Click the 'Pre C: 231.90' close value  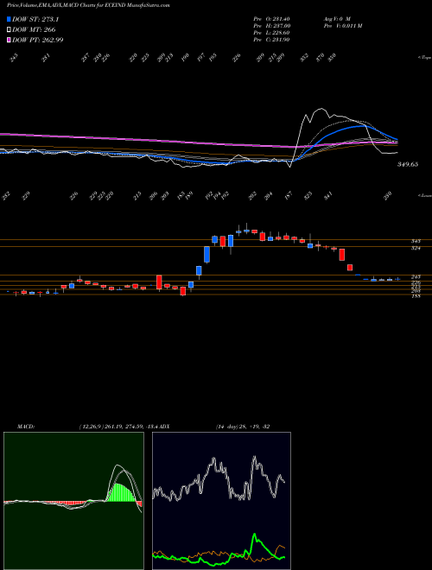[x=271, y=40]
